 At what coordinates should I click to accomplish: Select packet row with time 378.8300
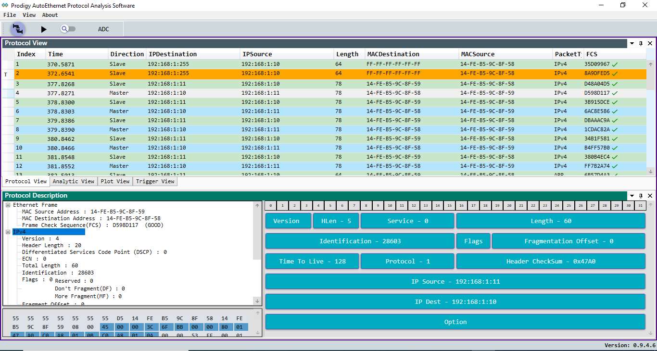coord(330,102)
